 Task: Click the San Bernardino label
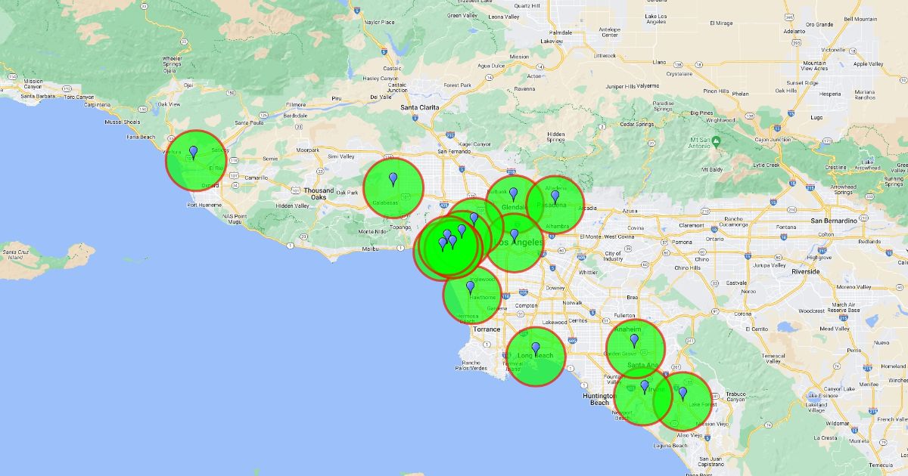[834, 221]
